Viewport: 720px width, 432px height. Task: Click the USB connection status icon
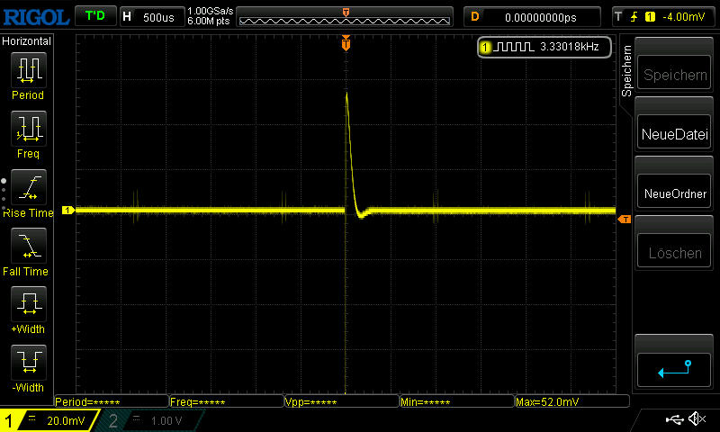pos(674,419)
